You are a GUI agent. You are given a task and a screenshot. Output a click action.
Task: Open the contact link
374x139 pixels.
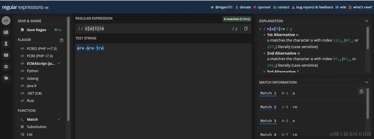pyautogui.click(x=283, y=7)
